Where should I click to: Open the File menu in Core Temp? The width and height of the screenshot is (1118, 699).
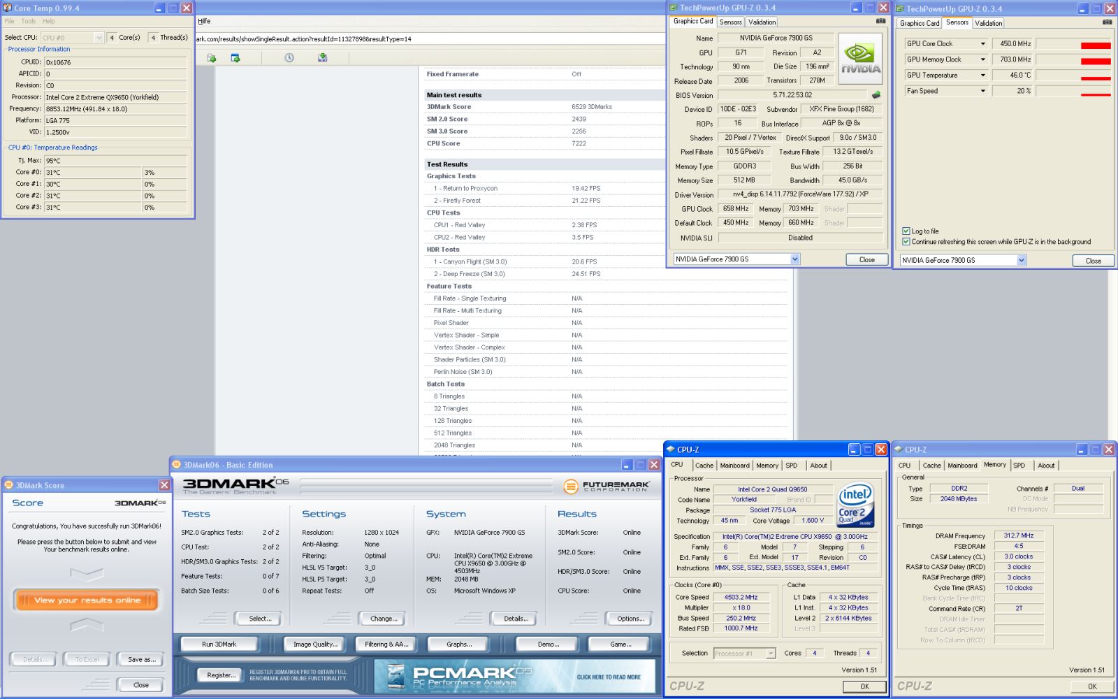[x=10, y=22]
